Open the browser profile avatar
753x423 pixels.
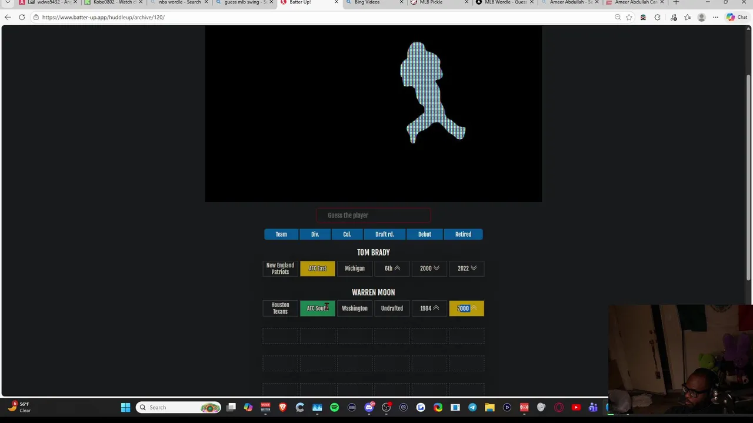click(x=701, y=17)
